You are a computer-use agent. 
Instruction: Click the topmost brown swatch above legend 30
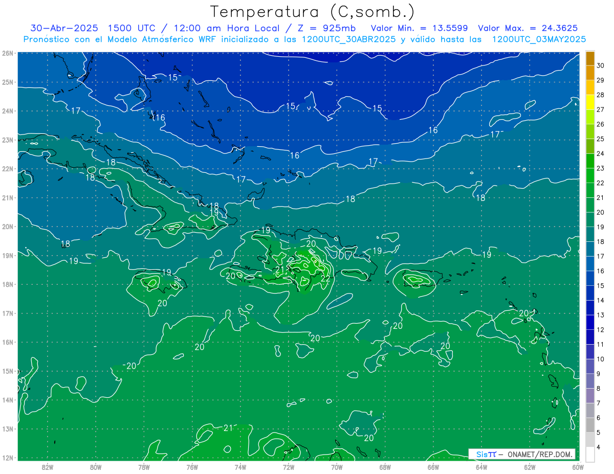pos(590,58)
